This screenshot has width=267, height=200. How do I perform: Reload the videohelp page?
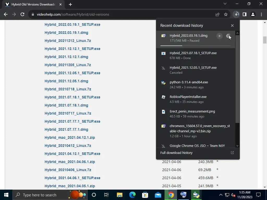(x=22, y=15)
